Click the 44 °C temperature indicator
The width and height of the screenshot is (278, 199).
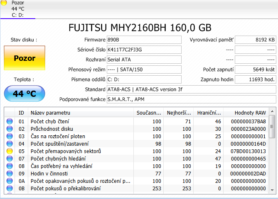tap(25, 94)
